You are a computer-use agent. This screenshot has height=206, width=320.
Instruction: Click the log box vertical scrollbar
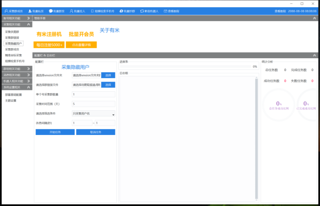pyautogui.click(x=256, y=139)
